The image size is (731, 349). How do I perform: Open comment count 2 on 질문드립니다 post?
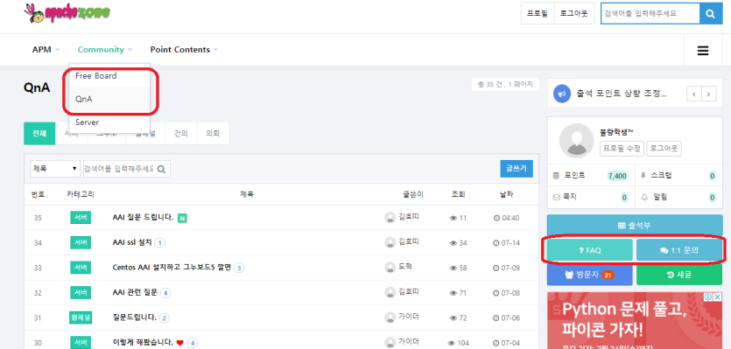click(x=164, y=318)
